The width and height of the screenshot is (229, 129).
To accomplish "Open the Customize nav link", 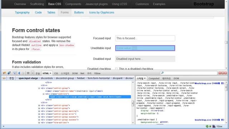I will [x=142, y=4].
